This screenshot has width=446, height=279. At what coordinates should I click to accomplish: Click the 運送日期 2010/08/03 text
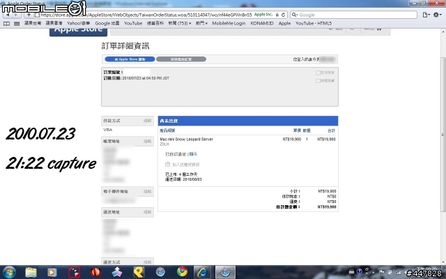point(183,179)
